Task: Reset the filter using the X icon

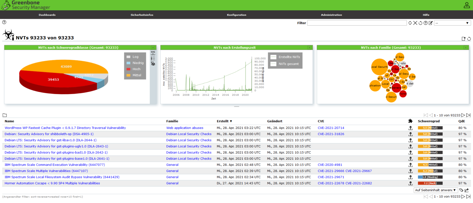Action: tap(415, 23)
